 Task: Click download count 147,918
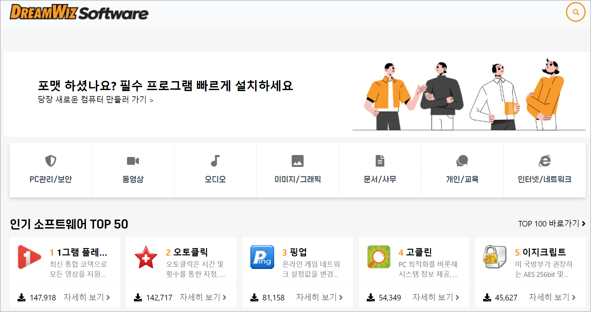[x=43, y=298]
